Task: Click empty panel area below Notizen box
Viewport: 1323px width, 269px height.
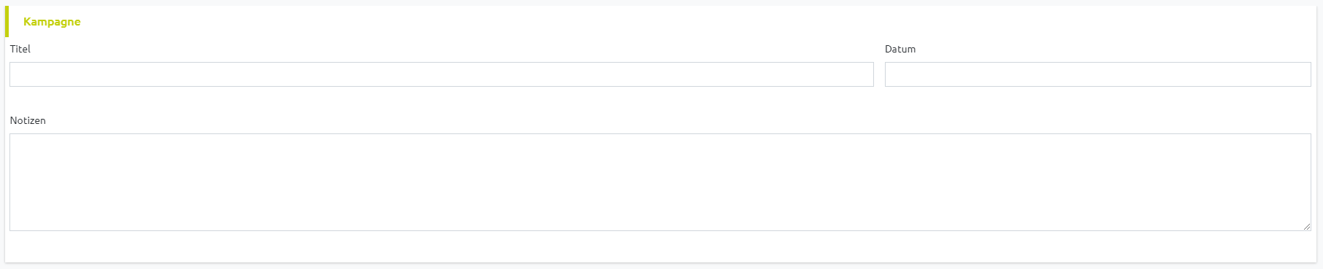Action: tap(660, 247)
